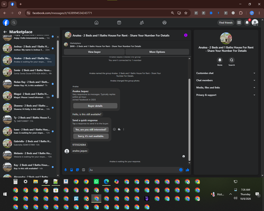Open Microsoft Edge from the taskbar
The height and width of the screenshot is (211, 264).
[106, 181]
